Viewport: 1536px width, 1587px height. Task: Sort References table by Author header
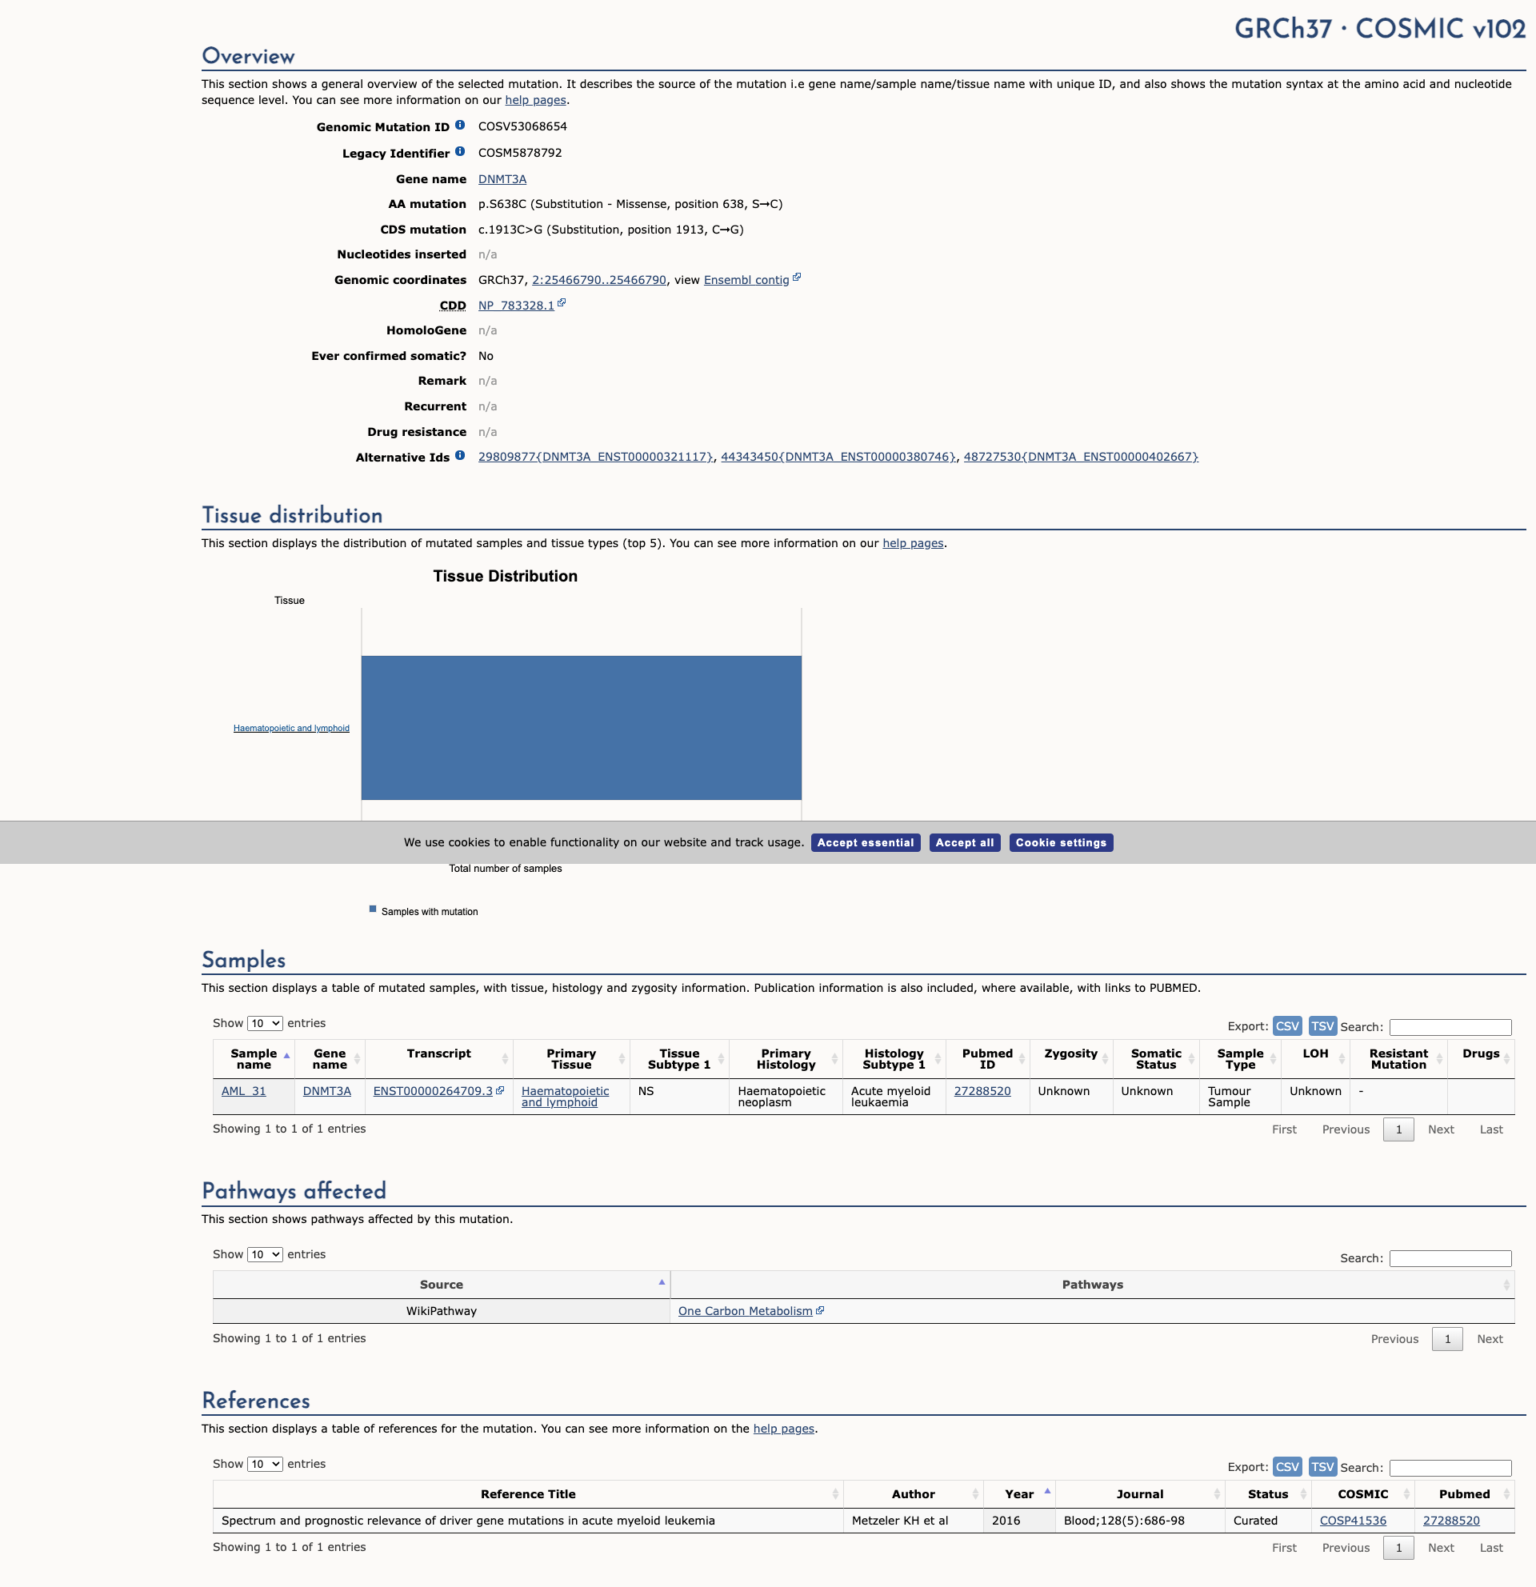[914, 1494]
